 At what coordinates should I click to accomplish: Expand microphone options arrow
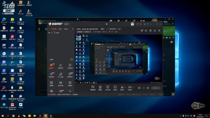125,88
